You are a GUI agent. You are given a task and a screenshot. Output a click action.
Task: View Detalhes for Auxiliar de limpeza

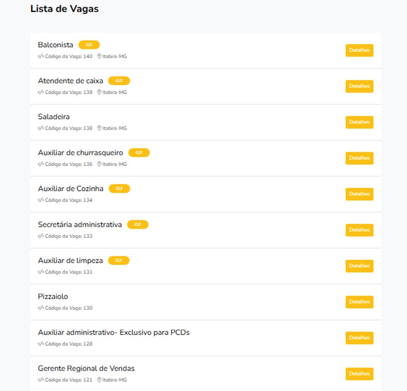coord(359,266)
